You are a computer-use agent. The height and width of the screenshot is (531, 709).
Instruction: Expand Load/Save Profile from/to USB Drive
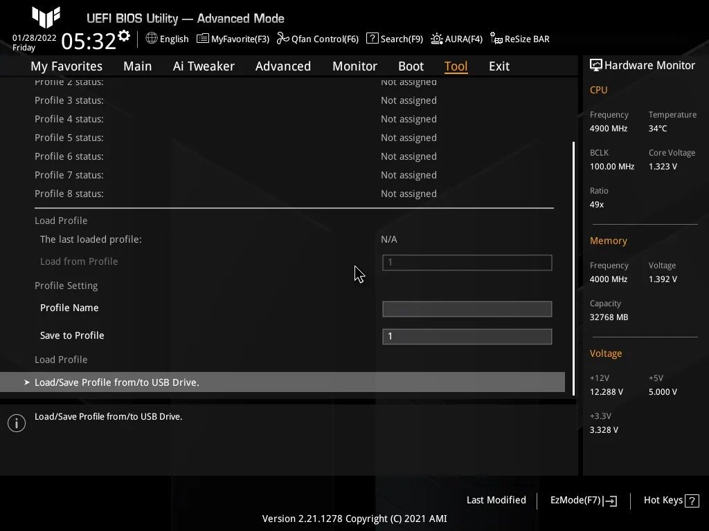pos(282,382)
